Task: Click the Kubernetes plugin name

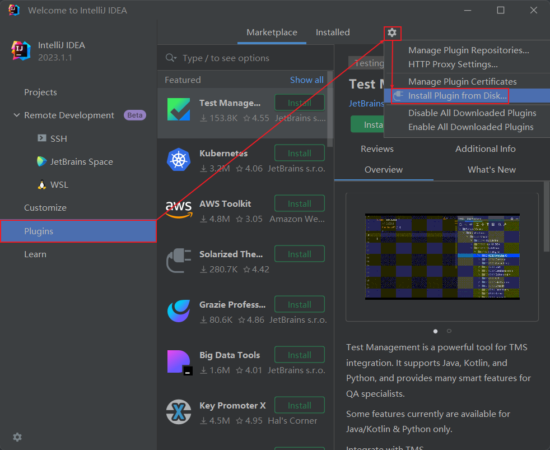Action: pos(223,154)
